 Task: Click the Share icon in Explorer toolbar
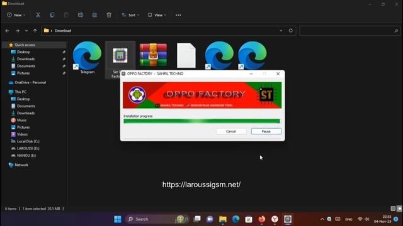[x=94, y=15]
